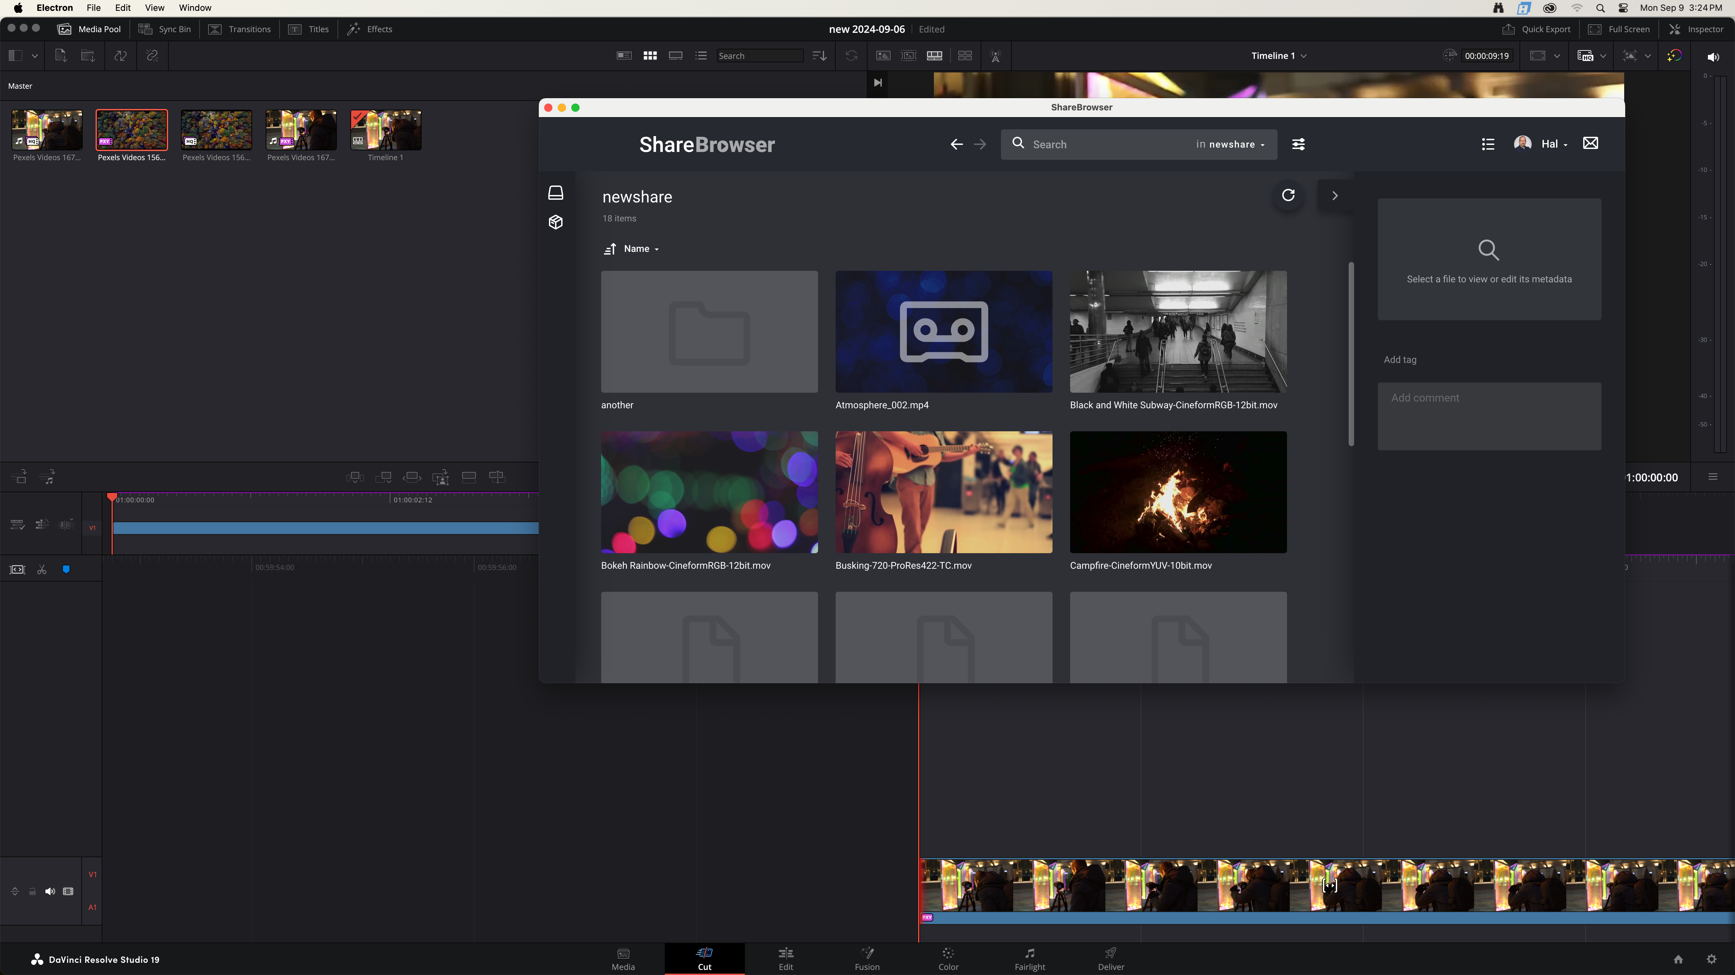Click the sync clips icon
The height and width of the screenshot is (975, 1735).
coord(121,56)
